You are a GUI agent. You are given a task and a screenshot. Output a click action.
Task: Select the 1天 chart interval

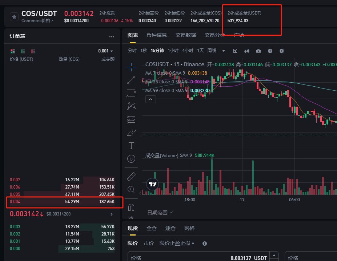(x=200, y=51)
